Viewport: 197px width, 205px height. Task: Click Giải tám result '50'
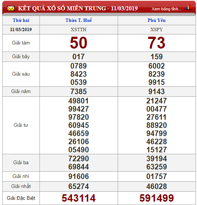(79, 43)
